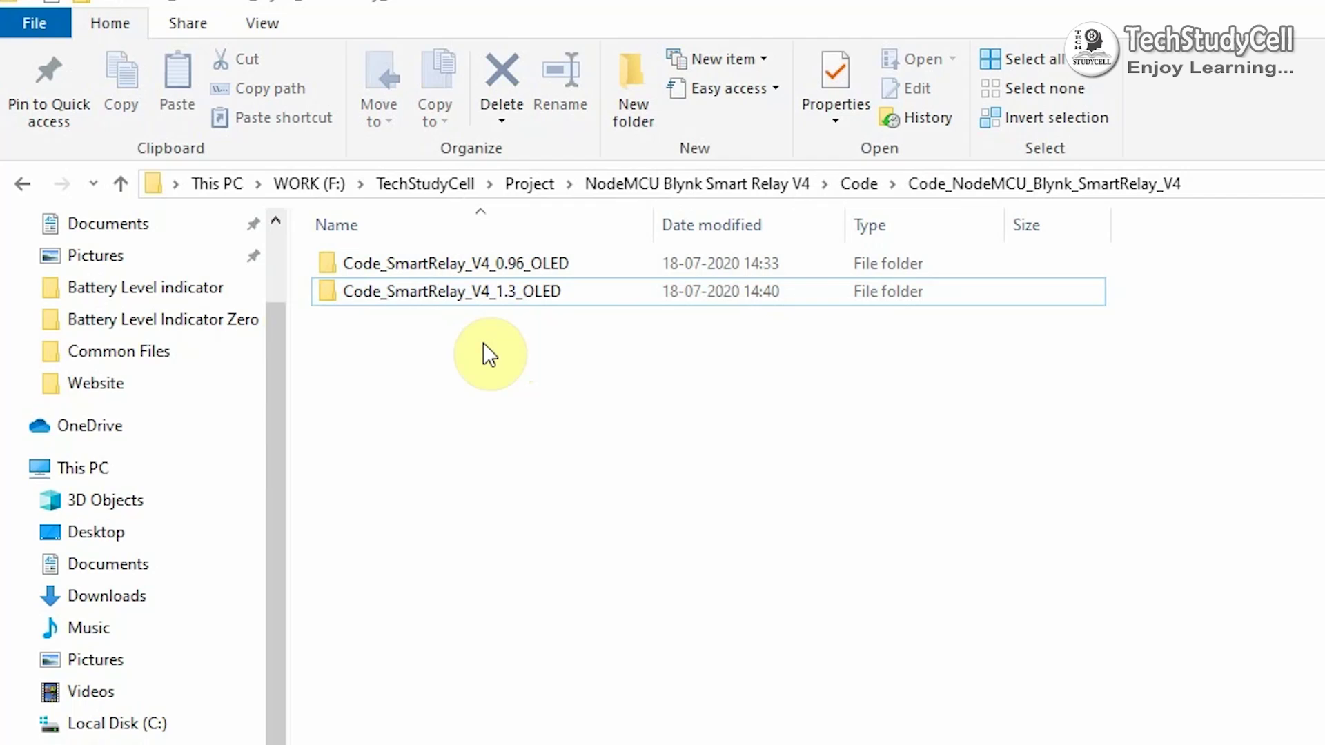Click the Cut scissors icon
The height and width of the screenshot is (745, 1325).
point(221,59)
